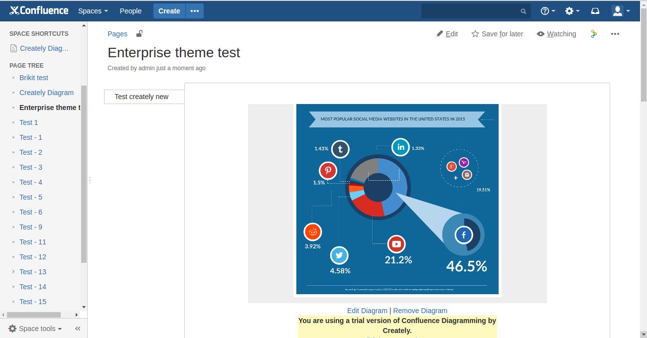Open the Test - 15 page

click(33, 302)
